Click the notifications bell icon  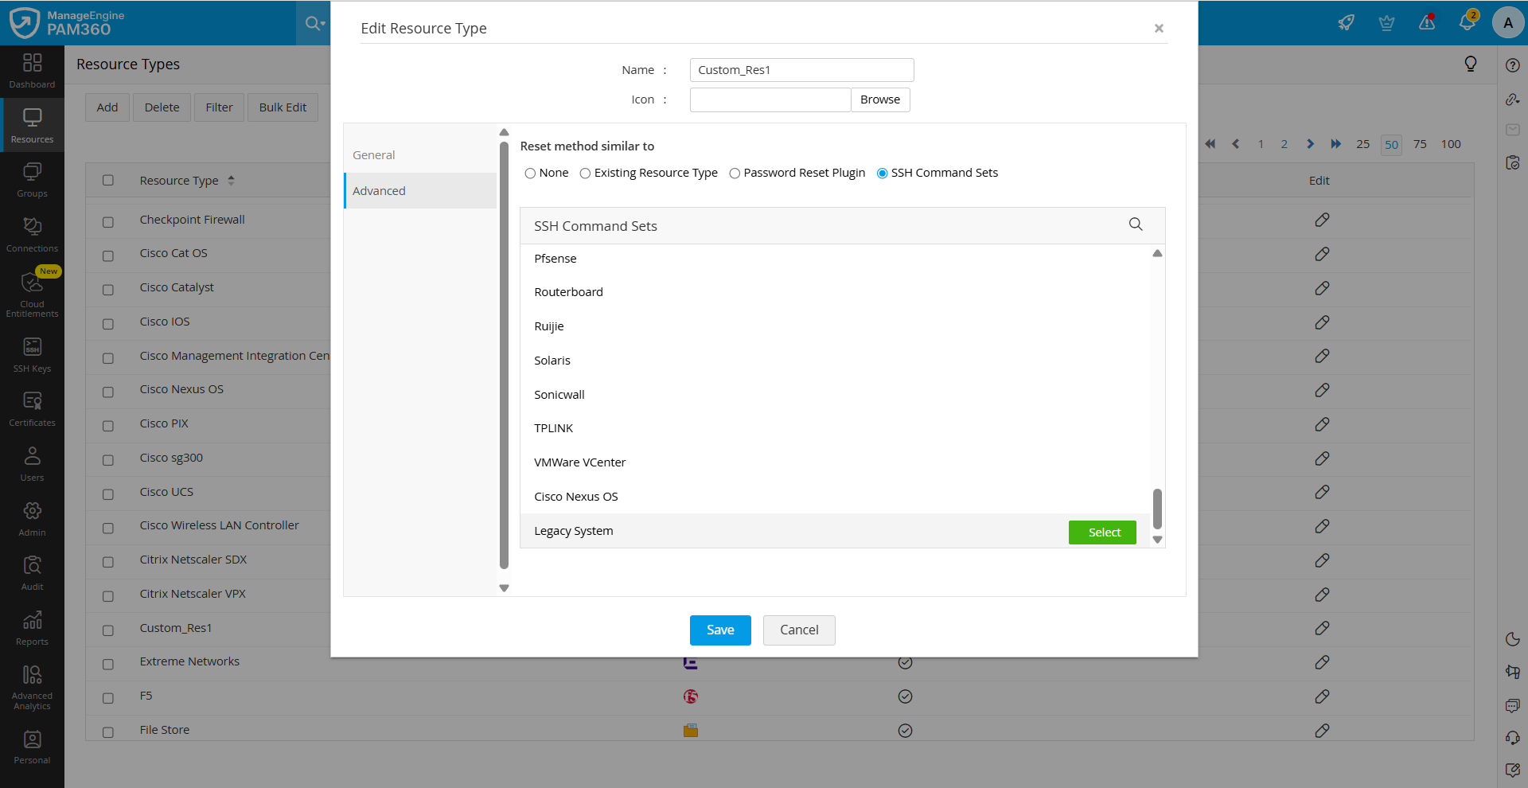[x=1467, y=23]
